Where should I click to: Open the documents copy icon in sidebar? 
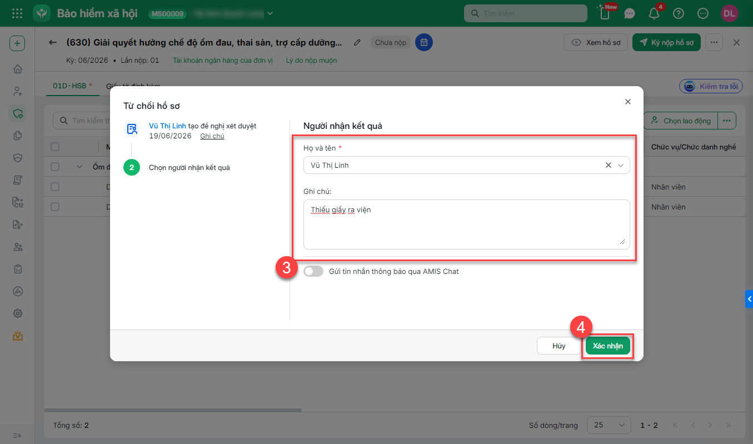coord(18,136)
